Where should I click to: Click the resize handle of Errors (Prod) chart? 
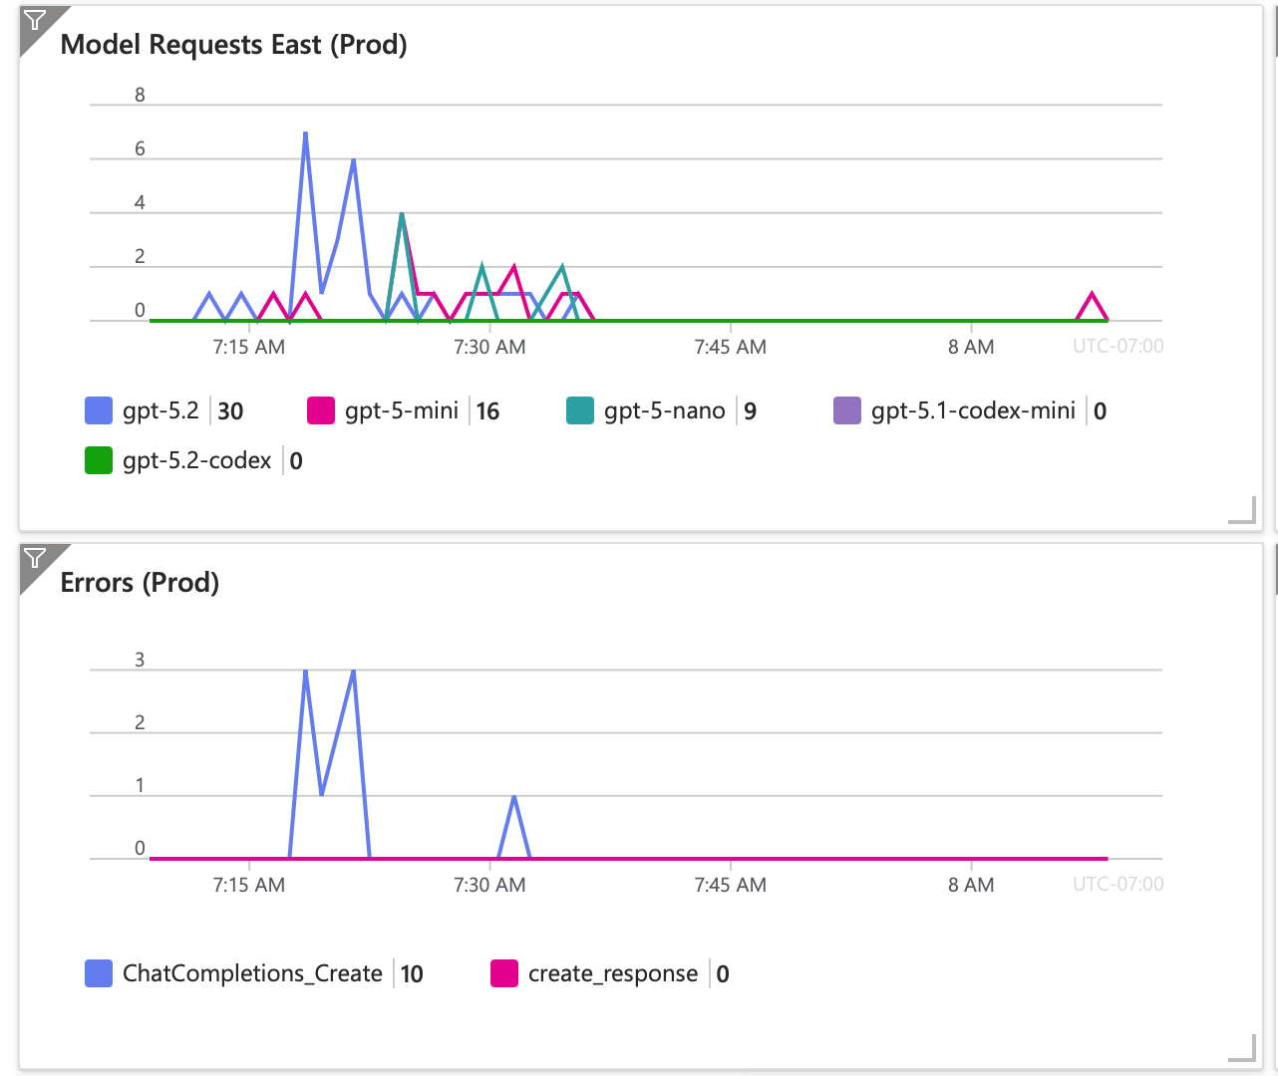click(1244, 1049)
